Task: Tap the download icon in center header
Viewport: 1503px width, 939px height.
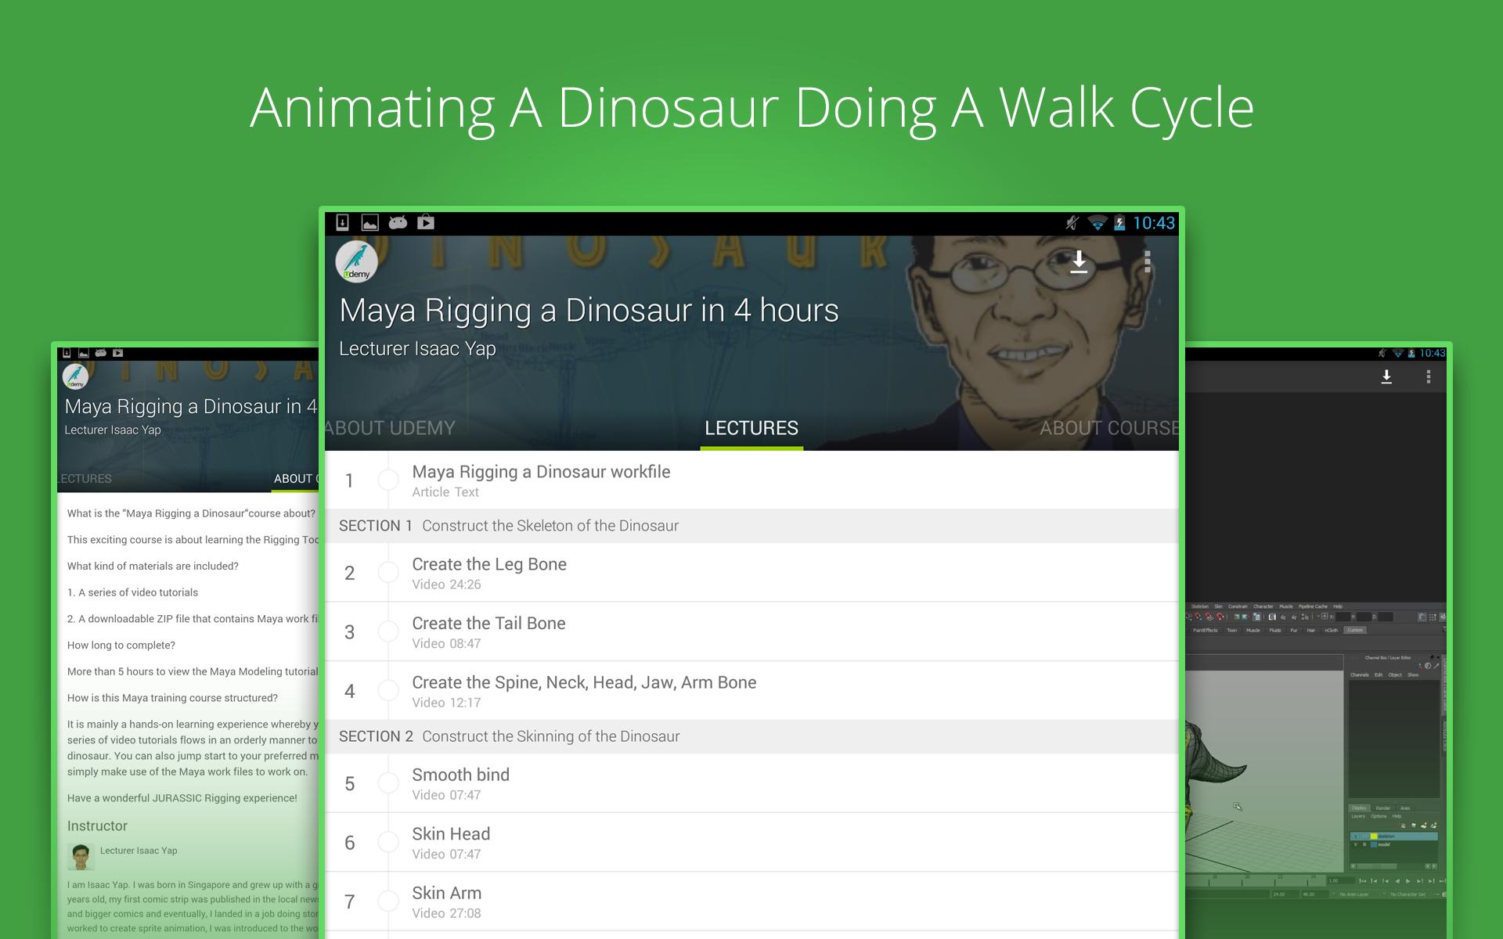Action: pos(1079,262)
